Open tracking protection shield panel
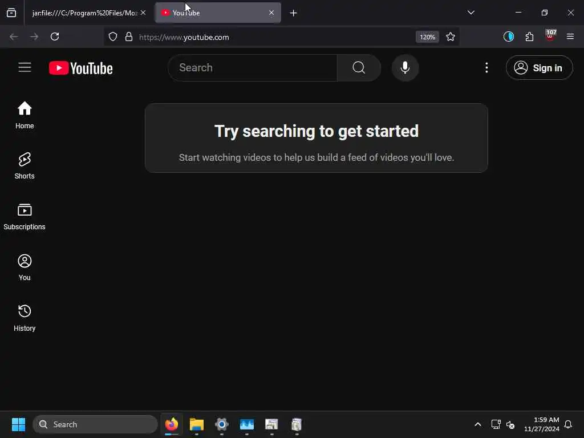 113,36
